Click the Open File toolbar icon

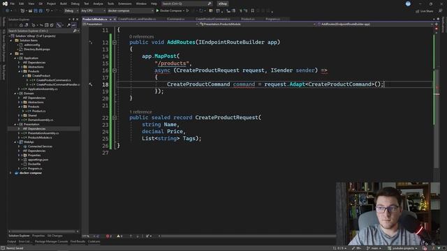[30, 11]
